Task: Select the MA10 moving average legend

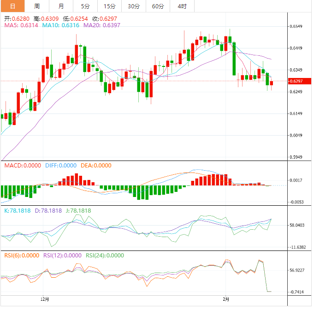Action: pos(61,25)
